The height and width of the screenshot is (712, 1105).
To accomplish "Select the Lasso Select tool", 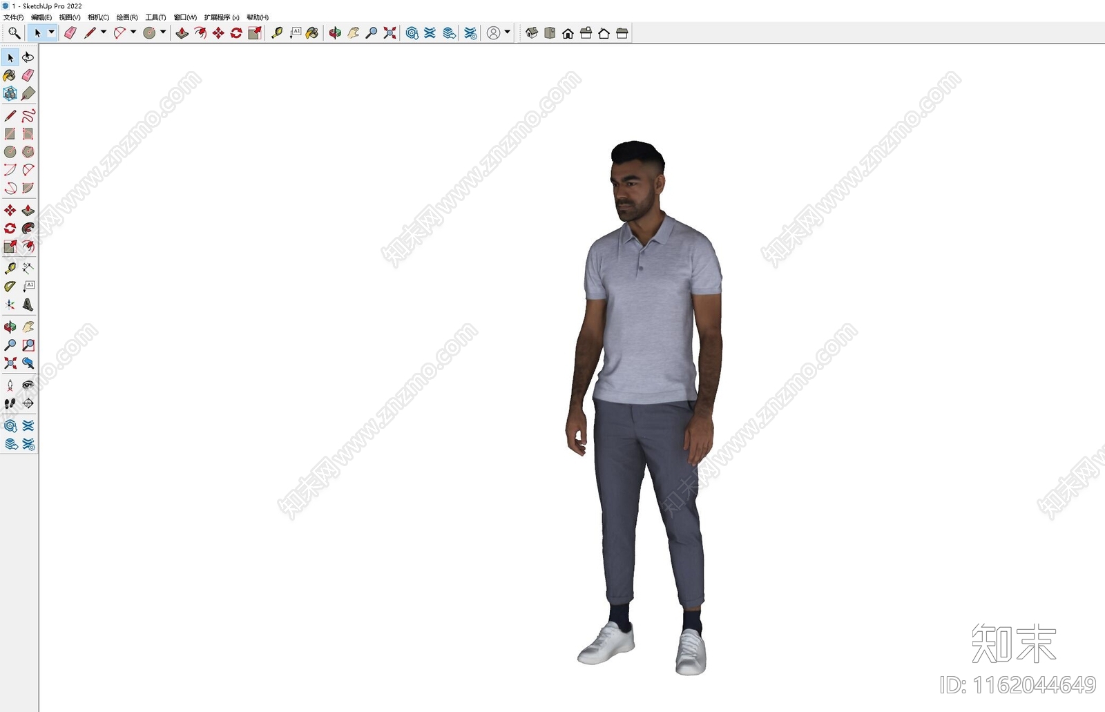I will [x=28, y=57].
